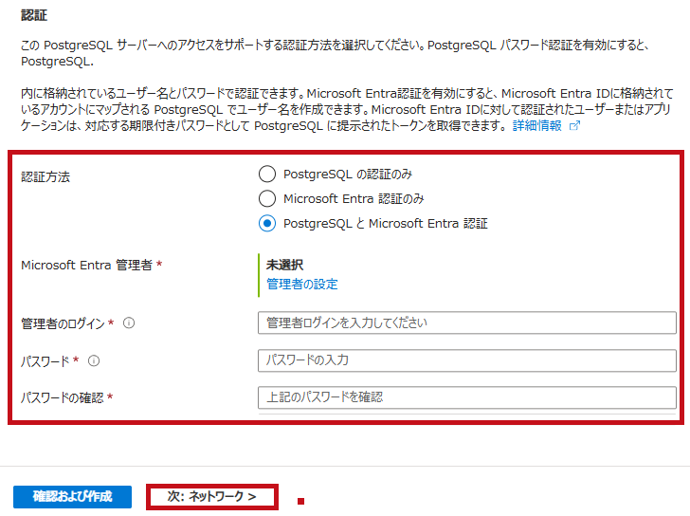Show info tooltip icon for パスワード
This screenshot has width=690, height=516.
pyautogui.click(x=94, y=361)
